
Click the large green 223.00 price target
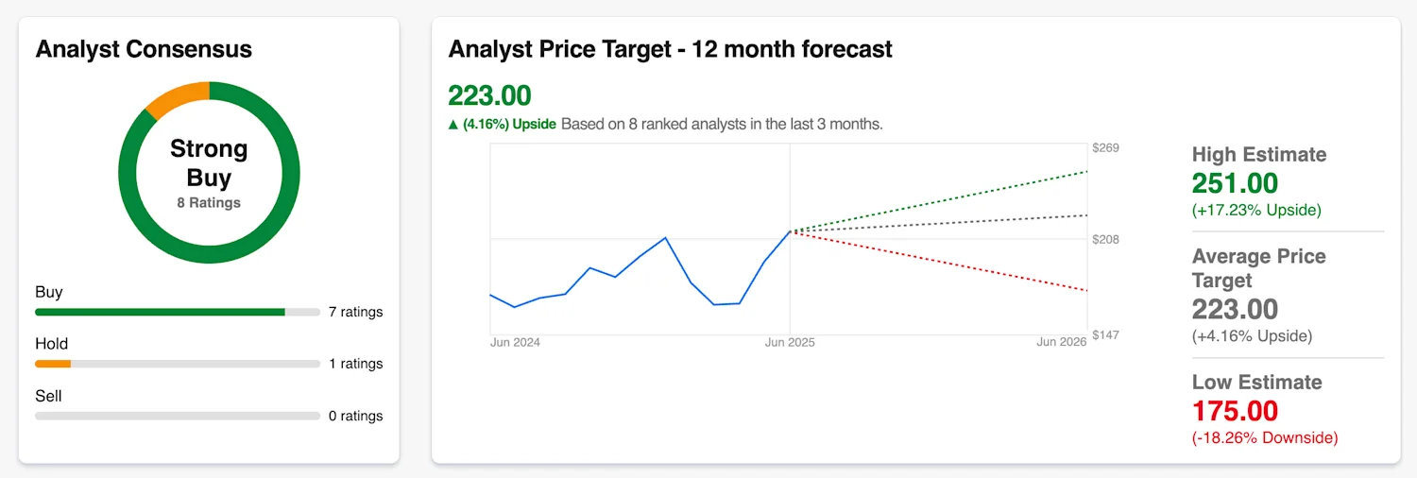(489, 95)
